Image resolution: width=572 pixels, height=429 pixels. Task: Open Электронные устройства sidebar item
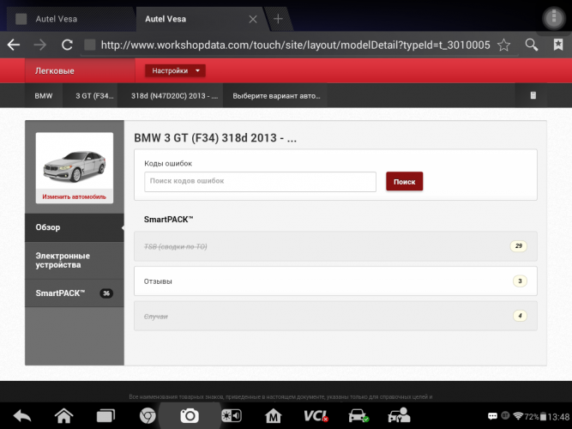pyautogui.click(x=75, y=260)
